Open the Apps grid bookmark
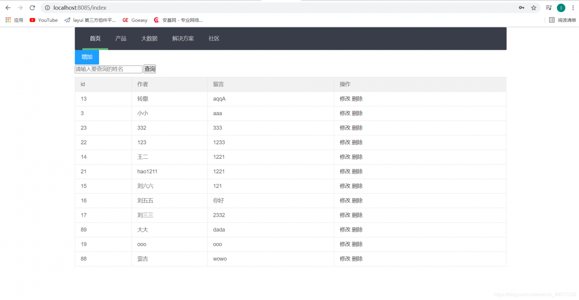Screen dimensions: 579x300 click(x=14, y=20)
